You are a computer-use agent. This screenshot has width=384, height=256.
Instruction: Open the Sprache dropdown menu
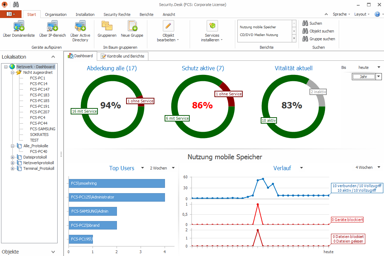[341, 14]
